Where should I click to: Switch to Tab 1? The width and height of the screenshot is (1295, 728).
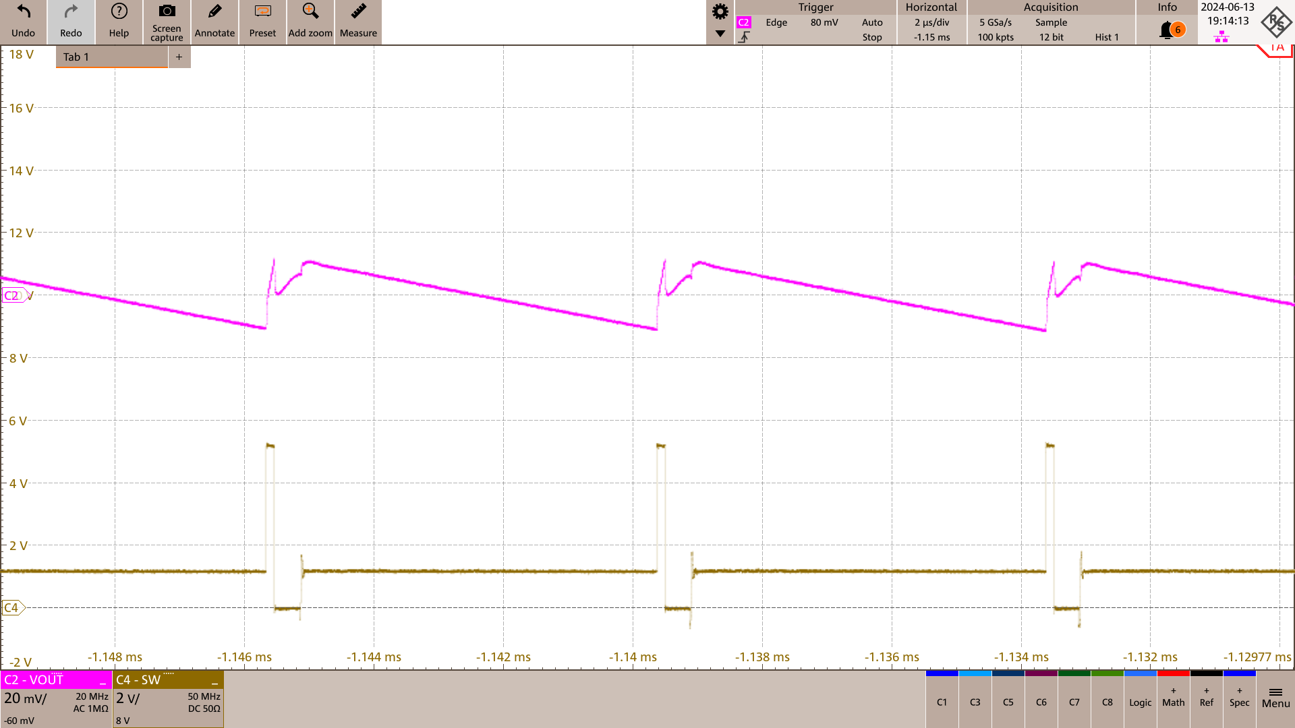tap(111, 57)
